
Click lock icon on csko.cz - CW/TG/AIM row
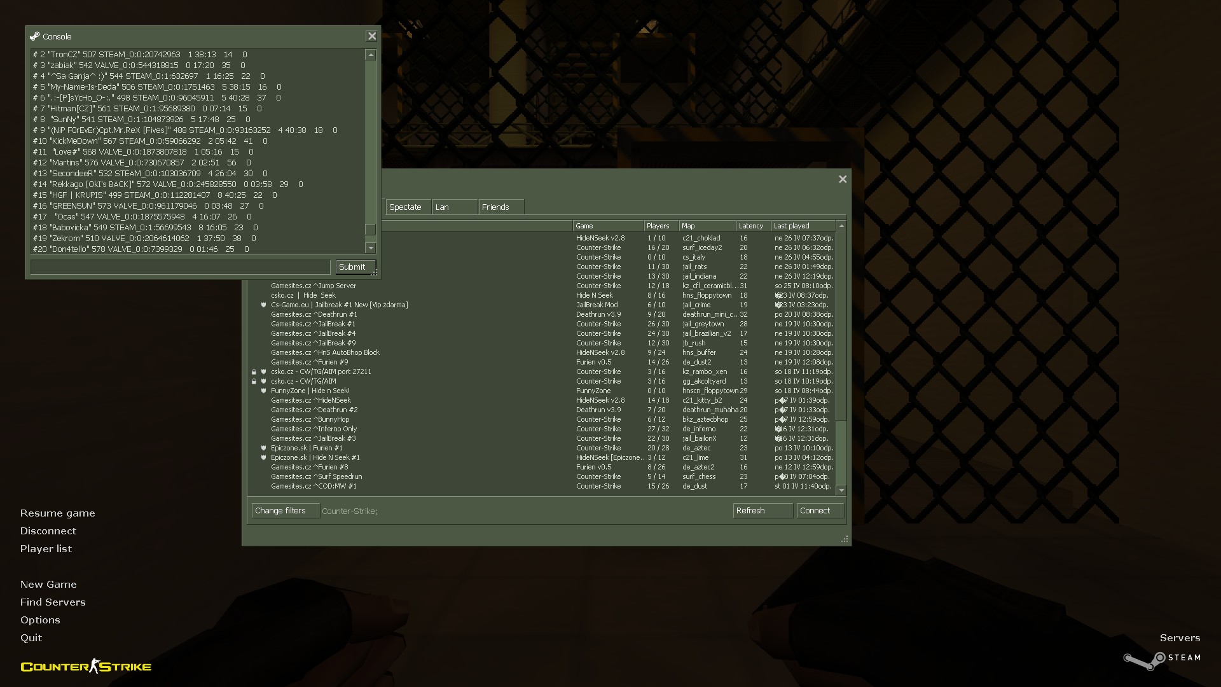pyautogui.click(x=254, y=381)
